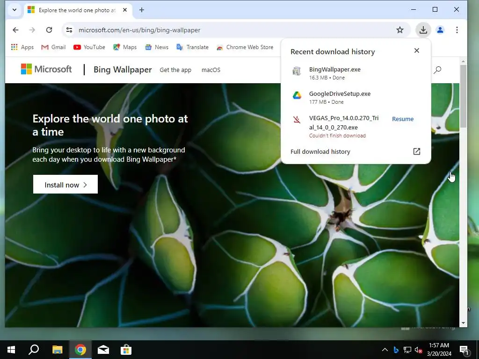This screenshot has height=359, width=479.
Task: Click the muted volume tray icon
Action: 419,350
